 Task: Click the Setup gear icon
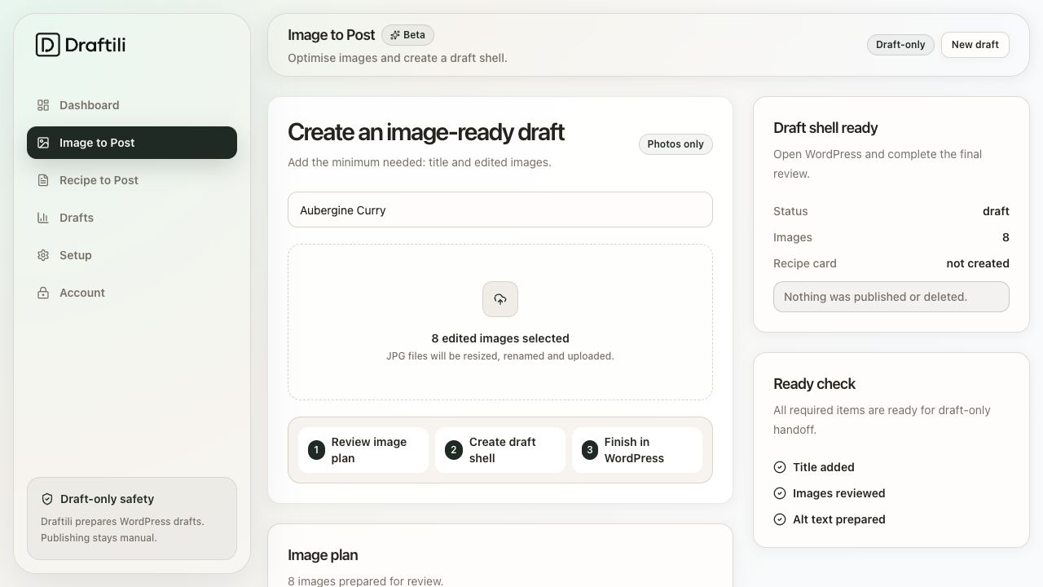click(43, 255)
